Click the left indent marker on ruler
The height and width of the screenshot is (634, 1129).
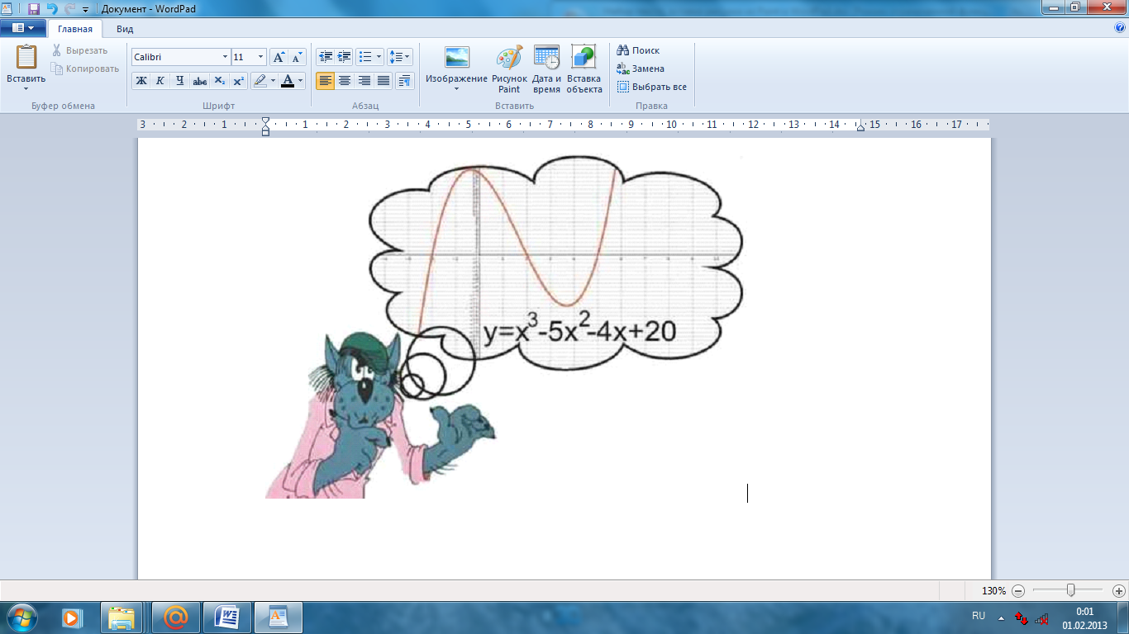click(x=265, y=126)
